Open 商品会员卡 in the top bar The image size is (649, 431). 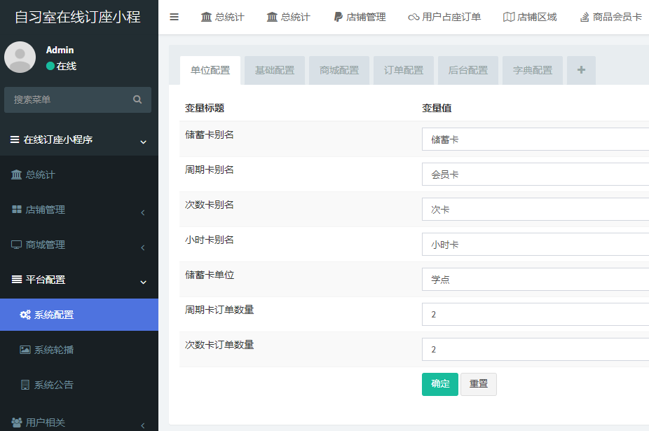click(x=610, y=17)
